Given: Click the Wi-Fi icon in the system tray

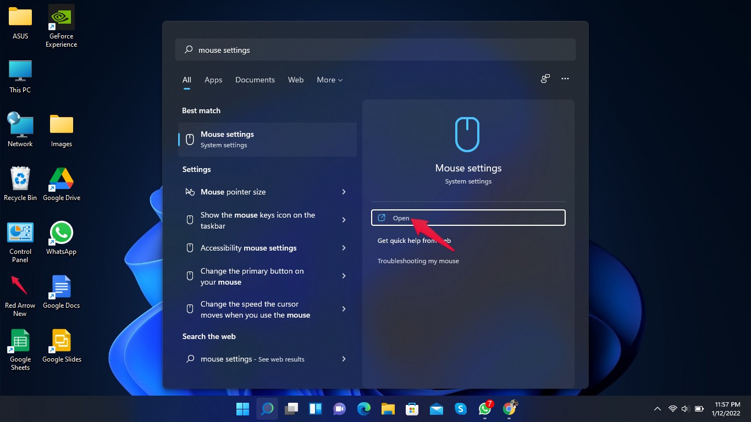Looking at the screenshot, I should pos(672,409).
